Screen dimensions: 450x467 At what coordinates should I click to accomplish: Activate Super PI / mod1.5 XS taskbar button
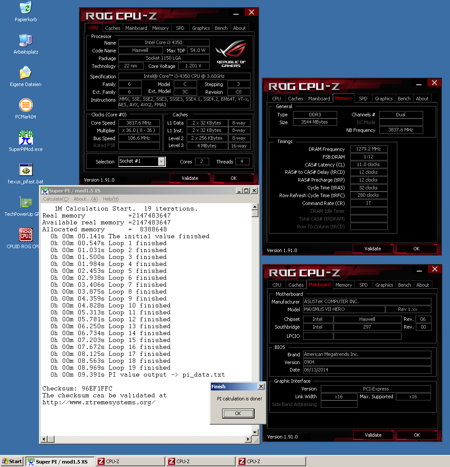point(60,461)
